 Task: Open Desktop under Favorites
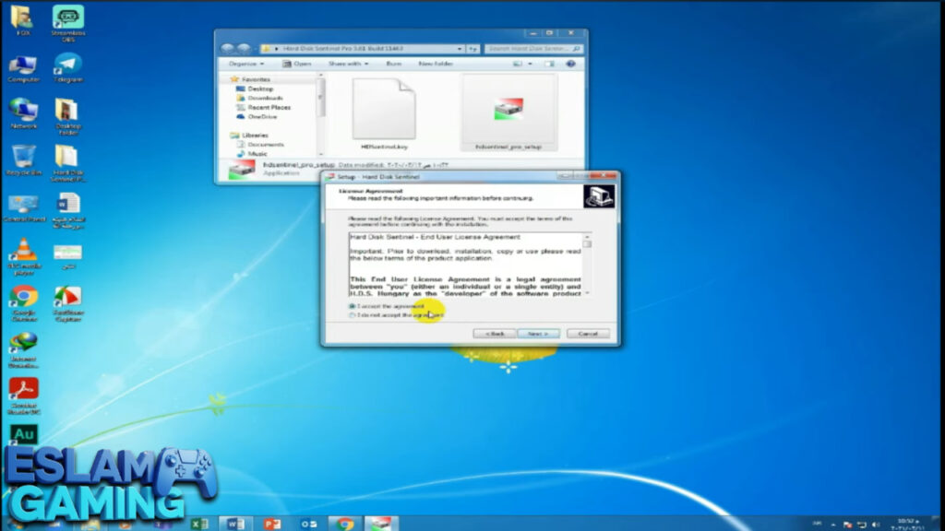[x=260, y=88]
